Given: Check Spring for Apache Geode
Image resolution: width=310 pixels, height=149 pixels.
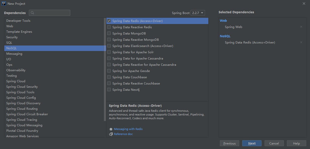Looking at the screenshot, I should point(109,71).
